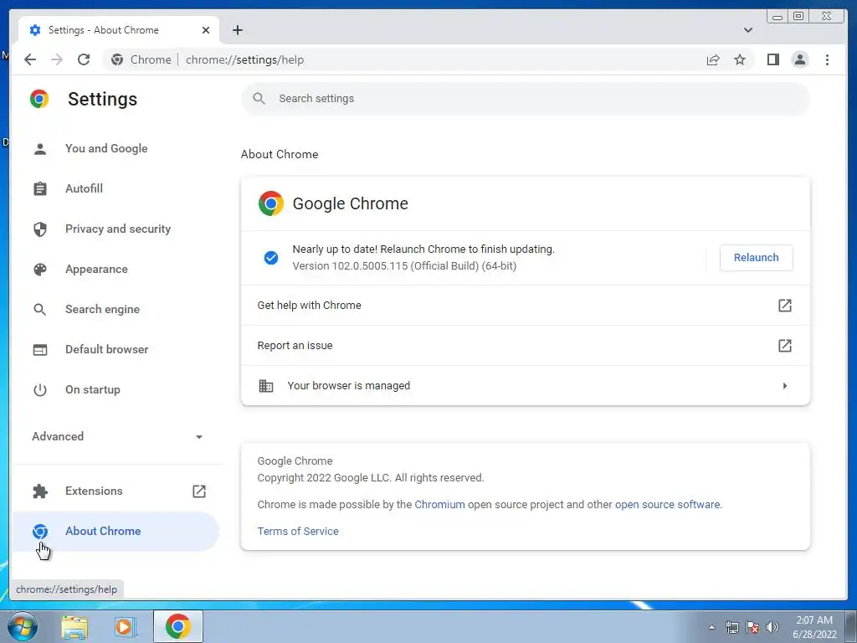
Task: Bookmark this tab with the star icon
Action: tap(740, 59)
